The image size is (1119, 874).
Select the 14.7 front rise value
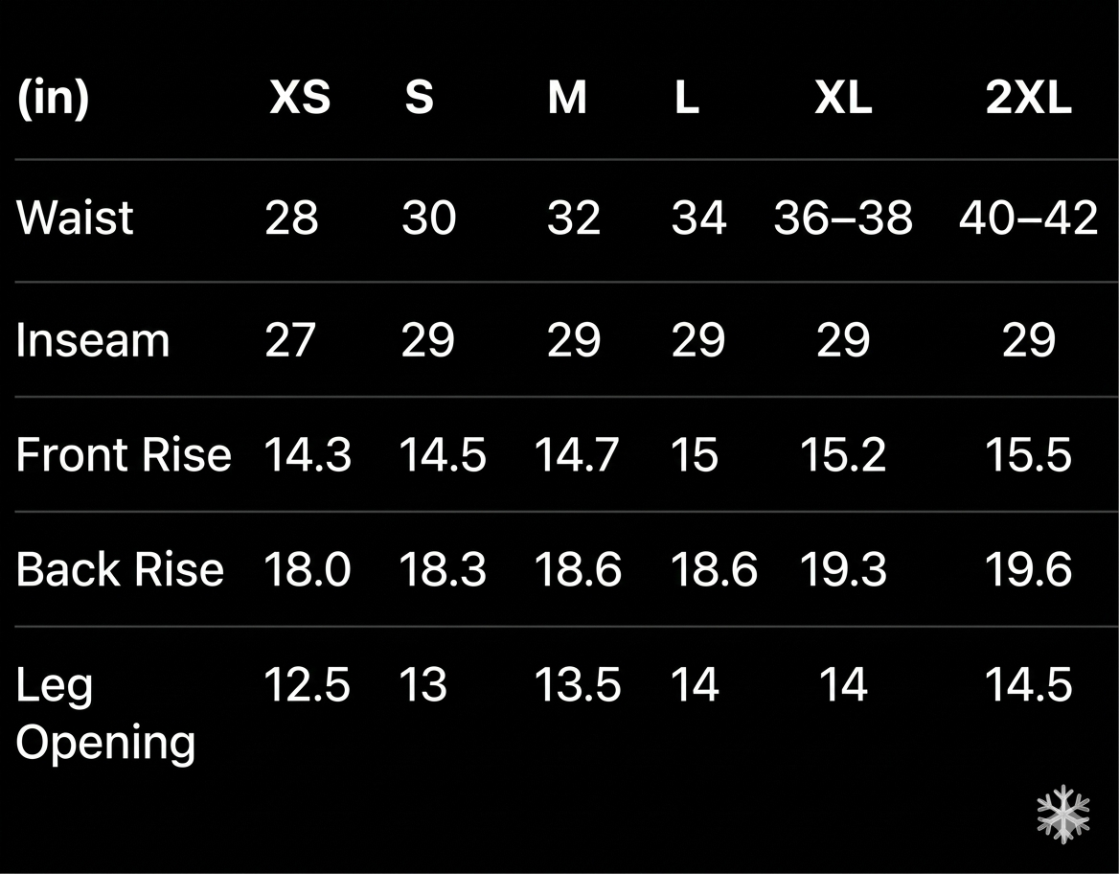(x=578, y=454)
